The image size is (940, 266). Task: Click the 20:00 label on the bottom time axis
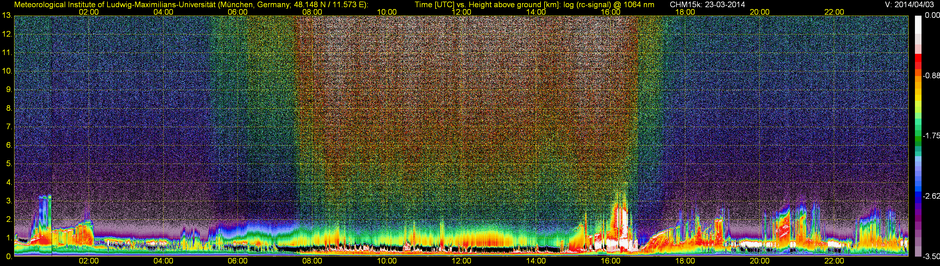(760, 261)
